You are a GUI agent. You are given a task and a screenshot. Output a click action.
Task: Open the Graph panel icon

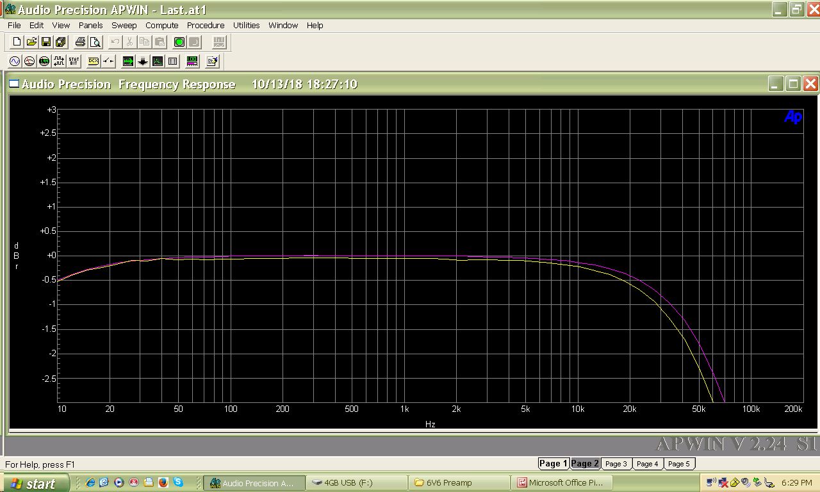click(158, 61)
